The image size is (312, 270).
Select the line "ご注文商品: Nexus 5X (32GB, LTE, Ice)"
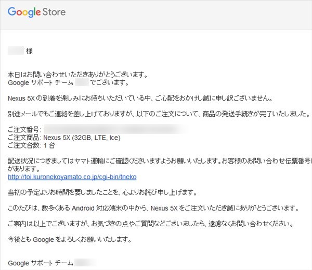[64, 138]
